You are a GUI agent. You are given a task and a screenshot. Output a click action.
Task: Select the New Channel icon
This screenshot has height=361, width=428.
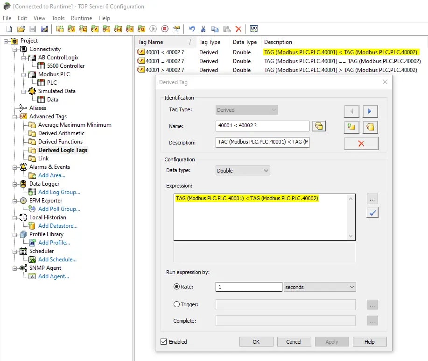(x=60, y=29)
